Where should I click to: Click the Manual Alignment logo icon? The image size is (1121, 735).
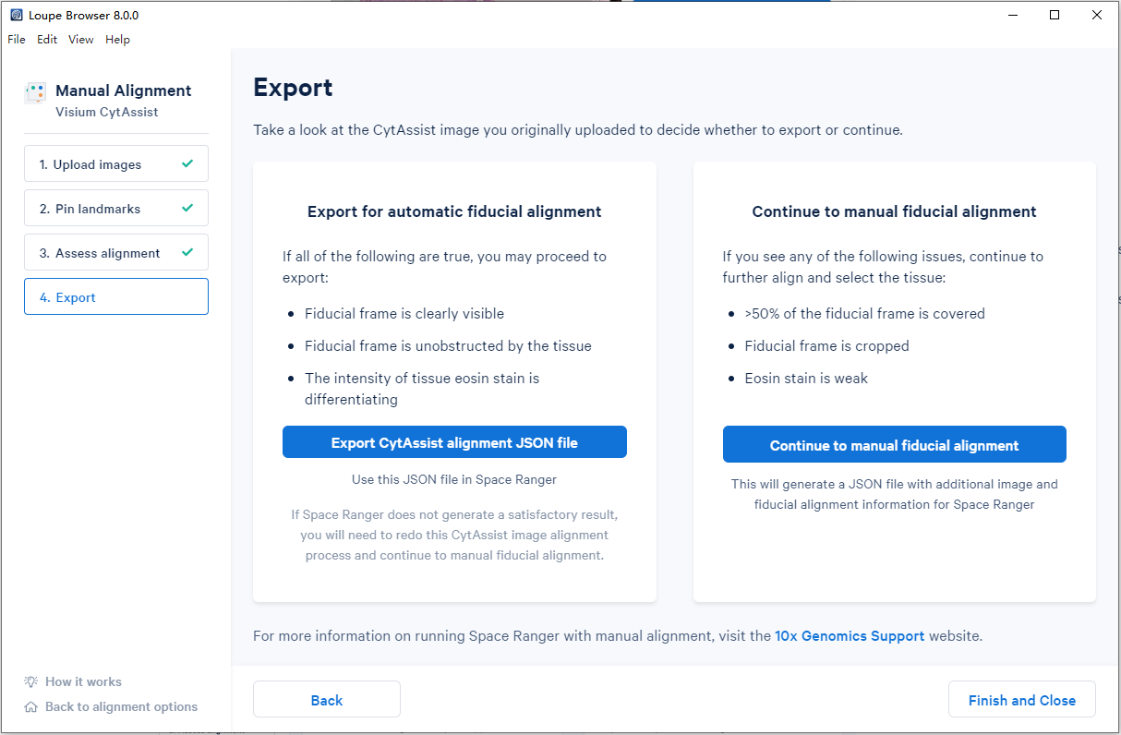click(35, 92)
